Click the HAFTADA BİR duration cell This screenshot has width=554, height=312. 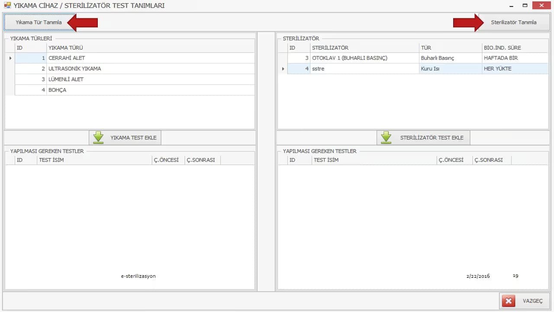(x=515, y=58)
